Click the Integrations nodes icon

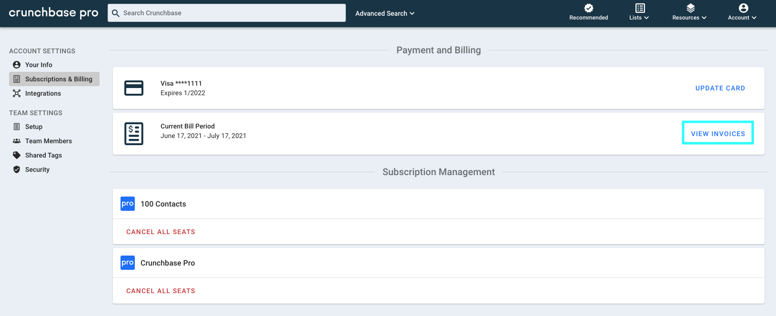click(x=17, y=93)
